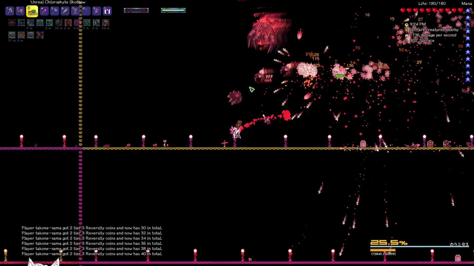Click the buff icon labeled 7 m
Screen dimensions: 474x266
coord(31,23)
